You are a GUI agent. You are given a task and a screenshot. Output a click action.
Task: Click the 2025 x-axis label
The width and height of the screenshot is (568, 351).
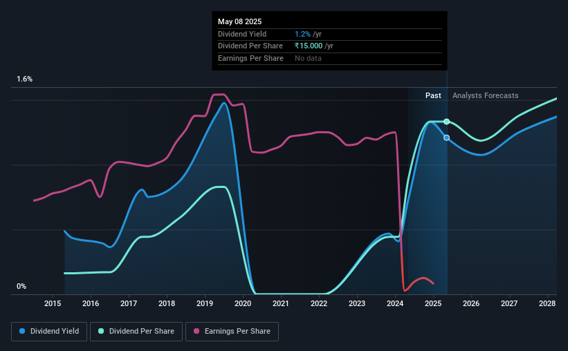(x=433, y=303)
